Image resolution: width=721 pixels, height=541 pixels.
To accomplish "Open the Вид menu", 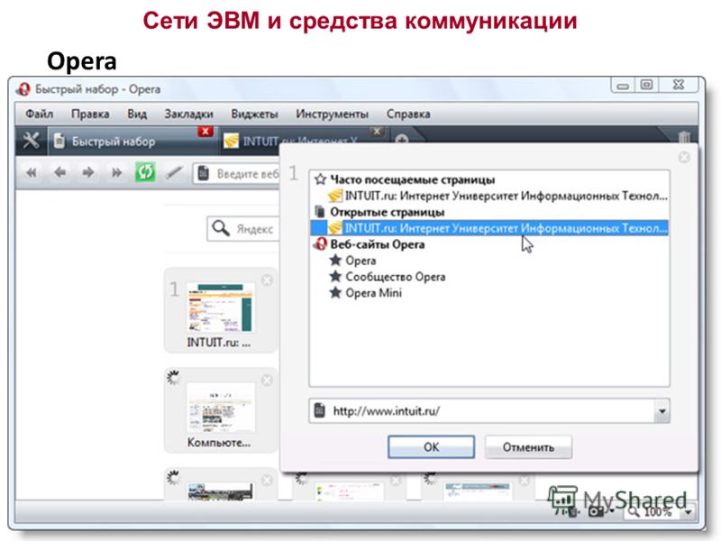I will (x=137, y=114).
